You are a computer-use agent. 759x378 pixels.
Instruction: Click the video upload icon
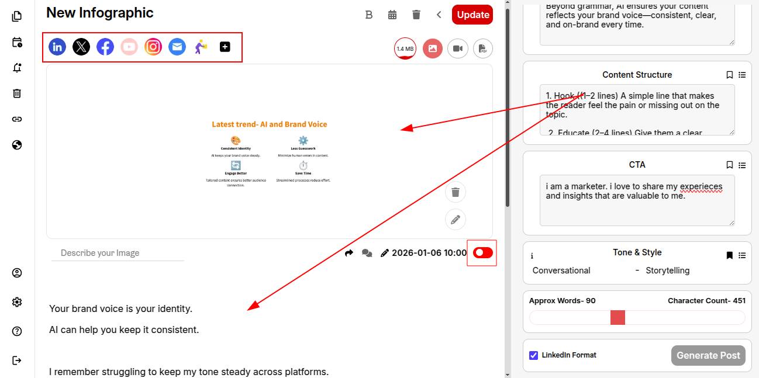coord(458,48)
